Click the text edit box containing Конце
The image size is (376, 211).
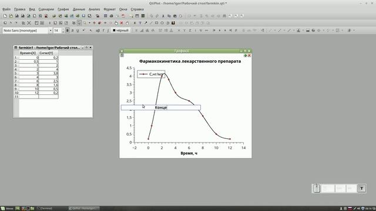[x=160, y=107]
